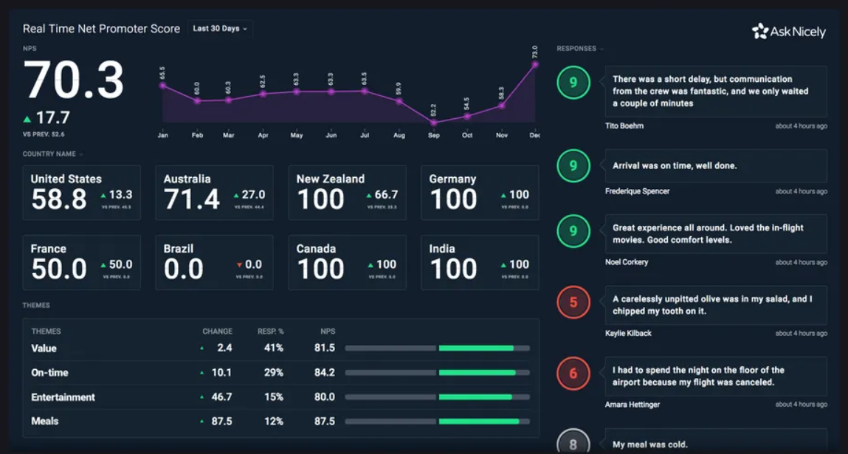
Task: Click the On-time NPS progress bar
Action: click(438, 373)
